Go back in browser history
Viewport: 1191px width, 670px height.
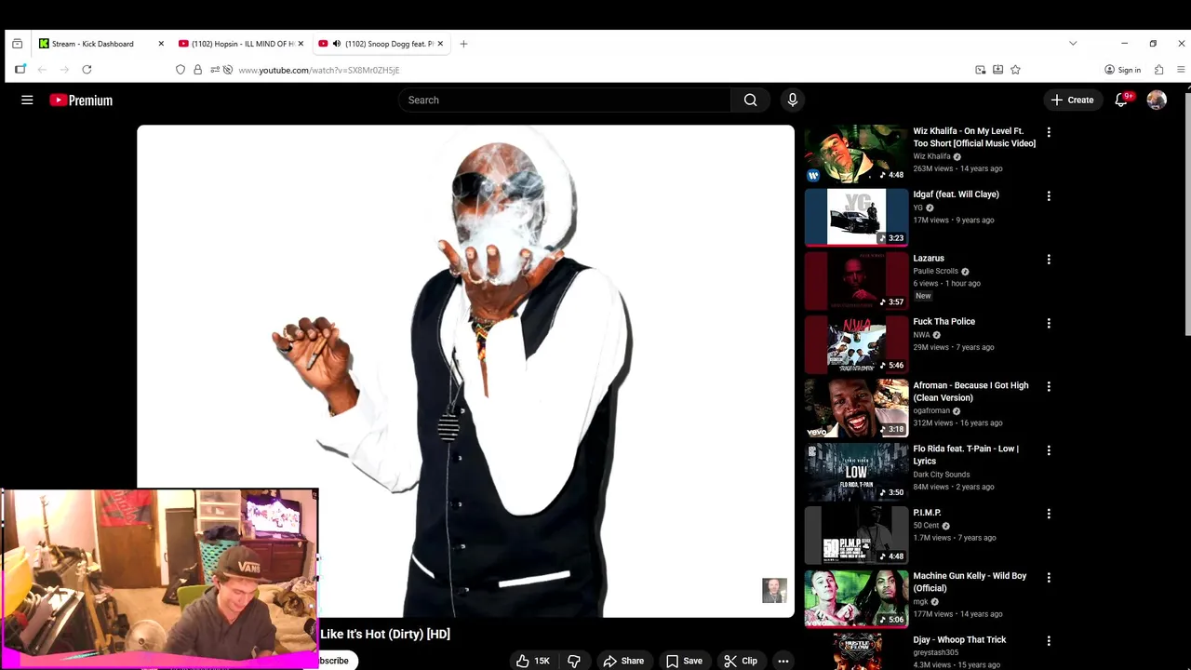tap(42, 70)
